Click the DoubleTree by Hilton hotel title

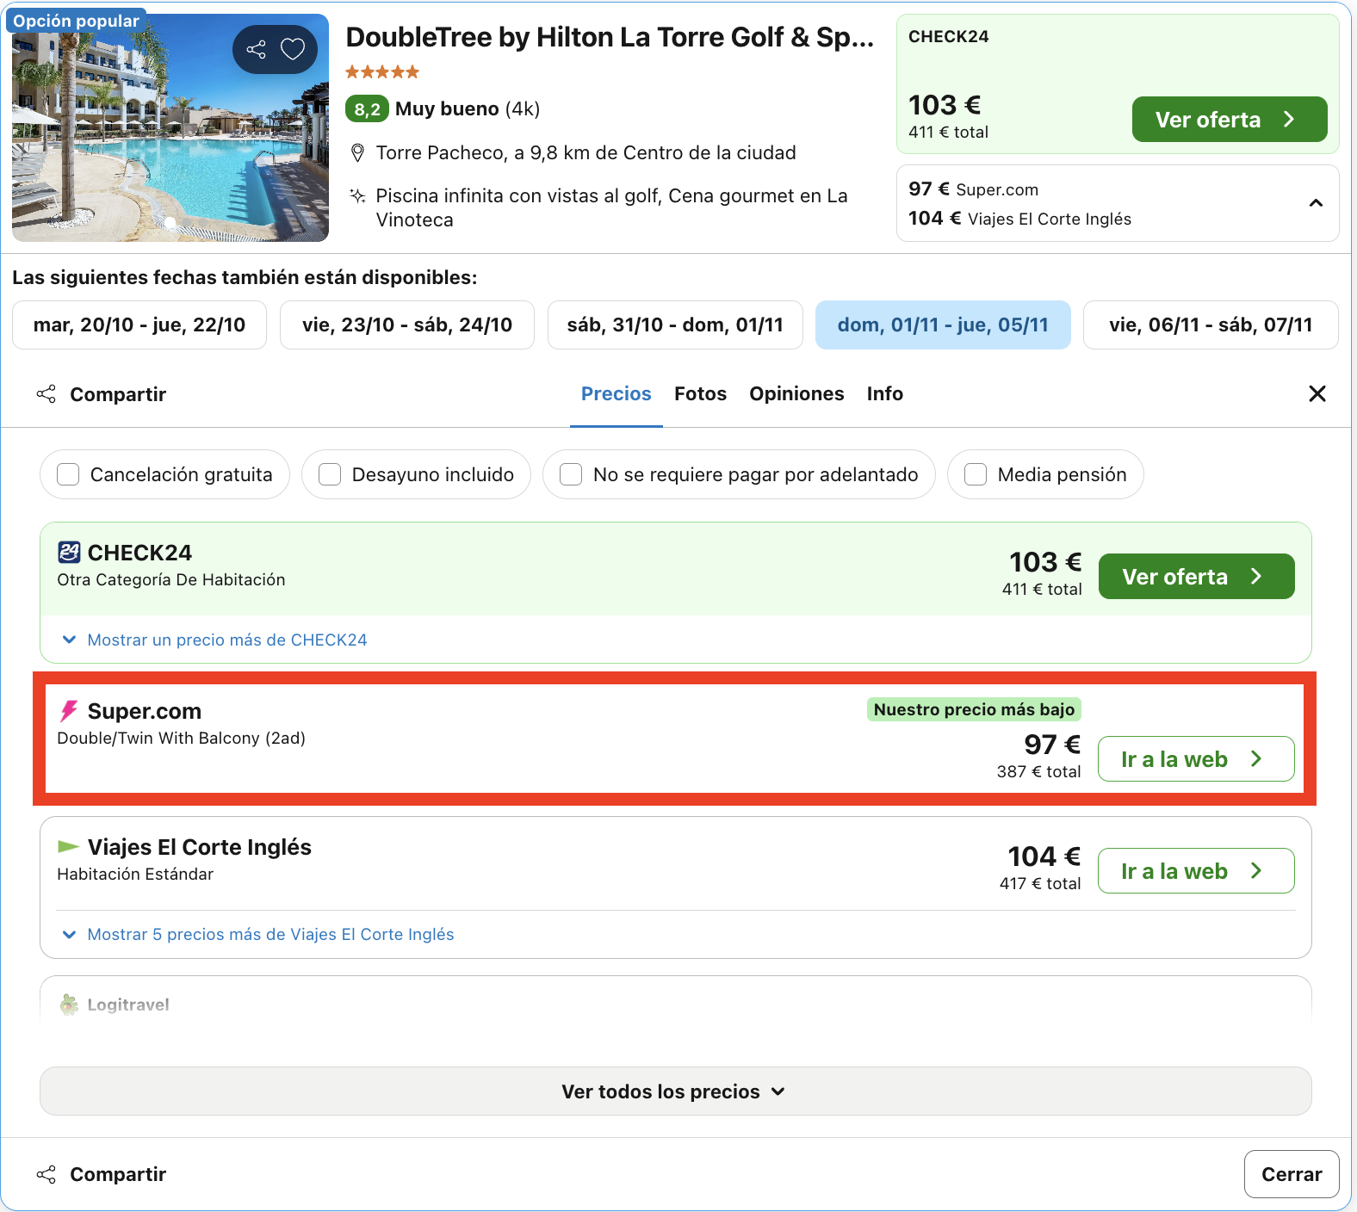[x=610, y=37]
